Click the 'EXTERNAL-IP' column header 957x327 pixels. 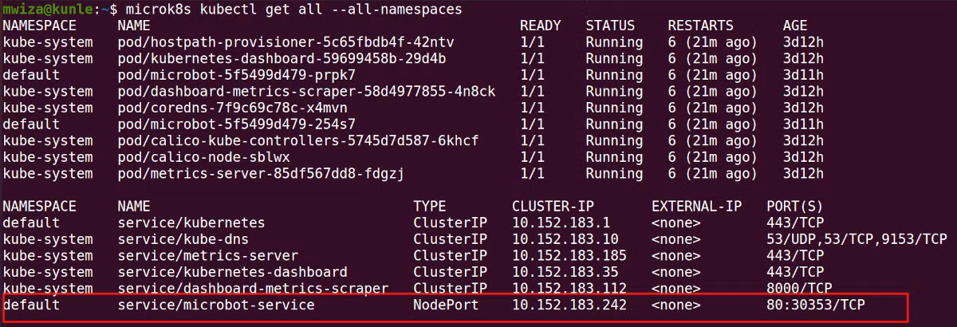[x=696, y=207]
